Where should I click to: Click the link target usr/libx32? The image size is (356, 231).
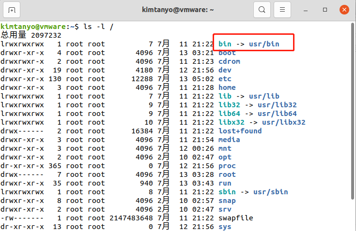tap(284, 122)
